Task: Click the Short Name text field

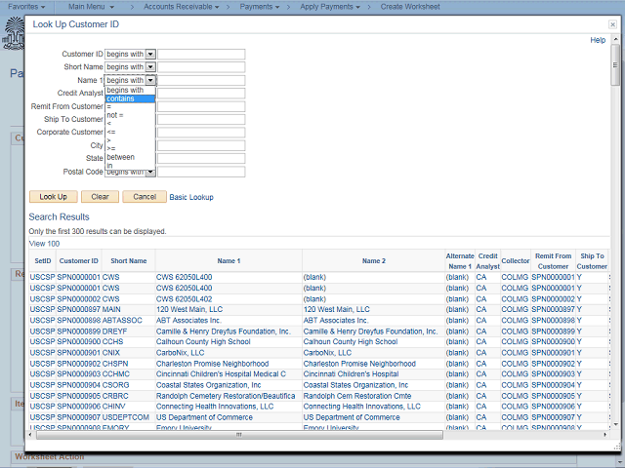Action: [201, 67]
